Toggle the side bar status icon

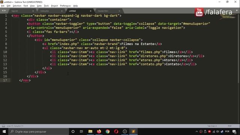pos(3,126)
